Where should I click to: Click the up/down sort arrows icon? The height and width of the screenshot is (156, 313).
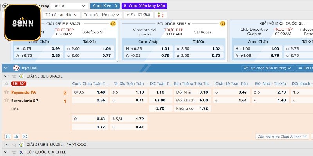tap(159, 14)
